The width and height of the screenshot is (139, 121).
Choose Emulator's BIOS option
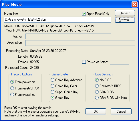[x=97, y=86]
